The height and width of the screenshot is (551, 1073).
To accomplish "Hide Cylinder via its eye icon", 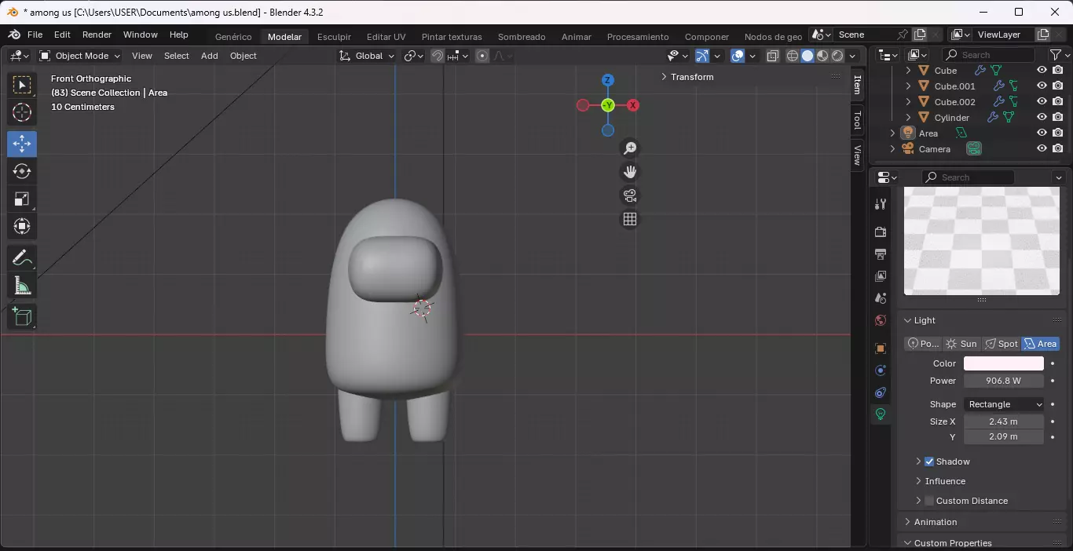I will point(1042,117).
